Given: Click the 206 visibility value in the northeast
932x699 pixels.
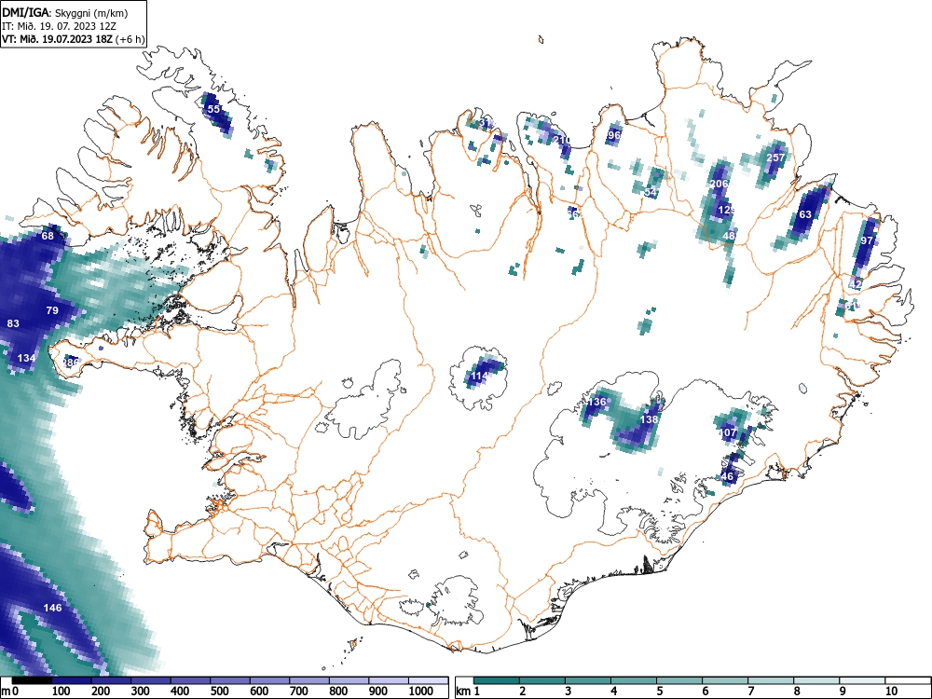Looking at the screenshot, I should [720, 184].
